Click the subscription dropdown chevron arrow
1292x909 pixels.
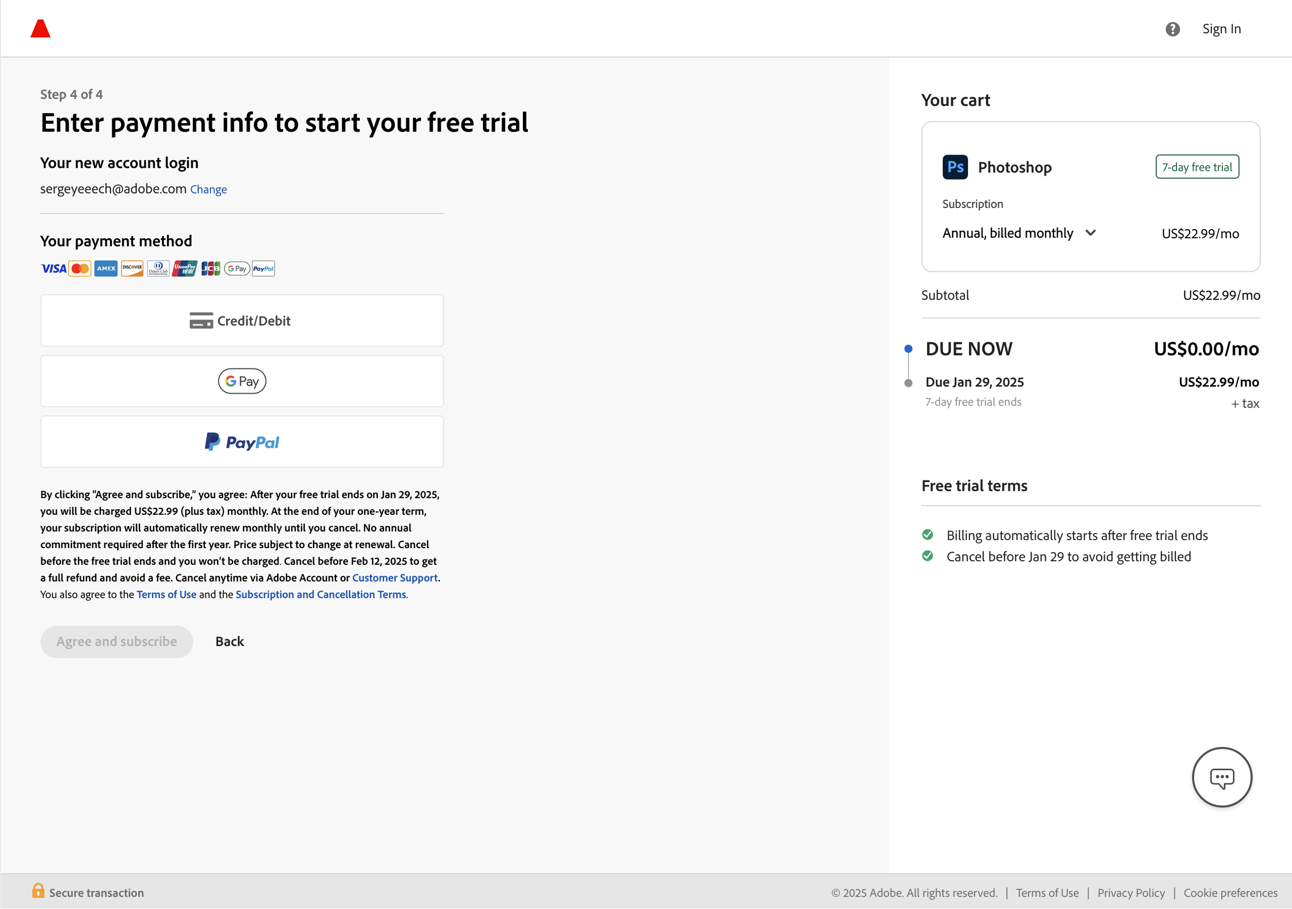pyautogui.click(x=1091, y=233)
